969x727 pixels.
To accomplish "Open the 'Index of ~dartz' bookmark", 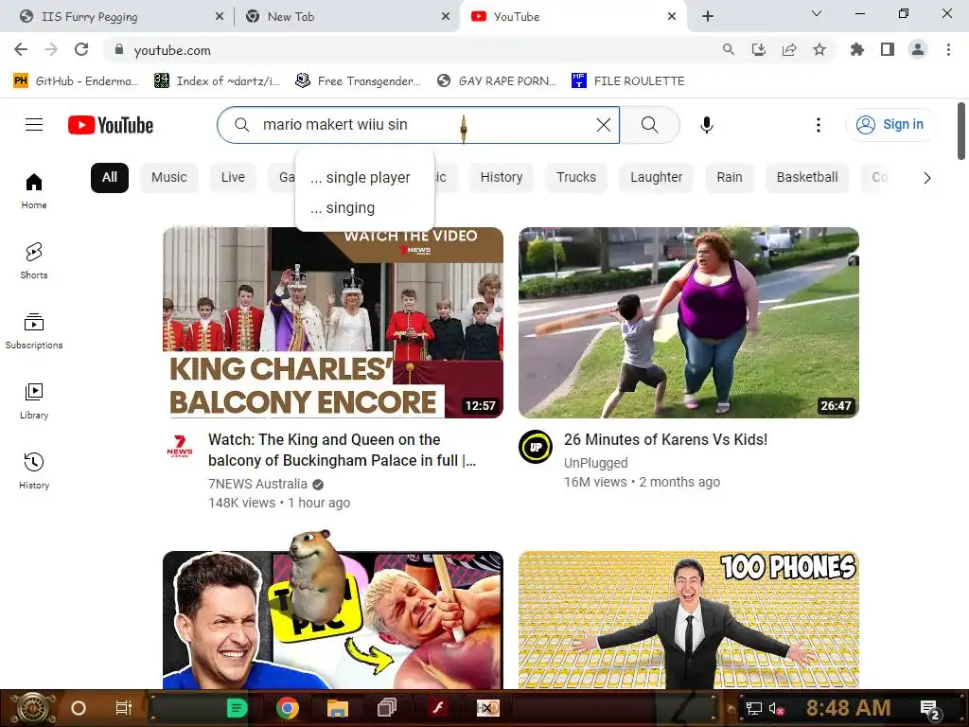I will [x=217, y=81].
